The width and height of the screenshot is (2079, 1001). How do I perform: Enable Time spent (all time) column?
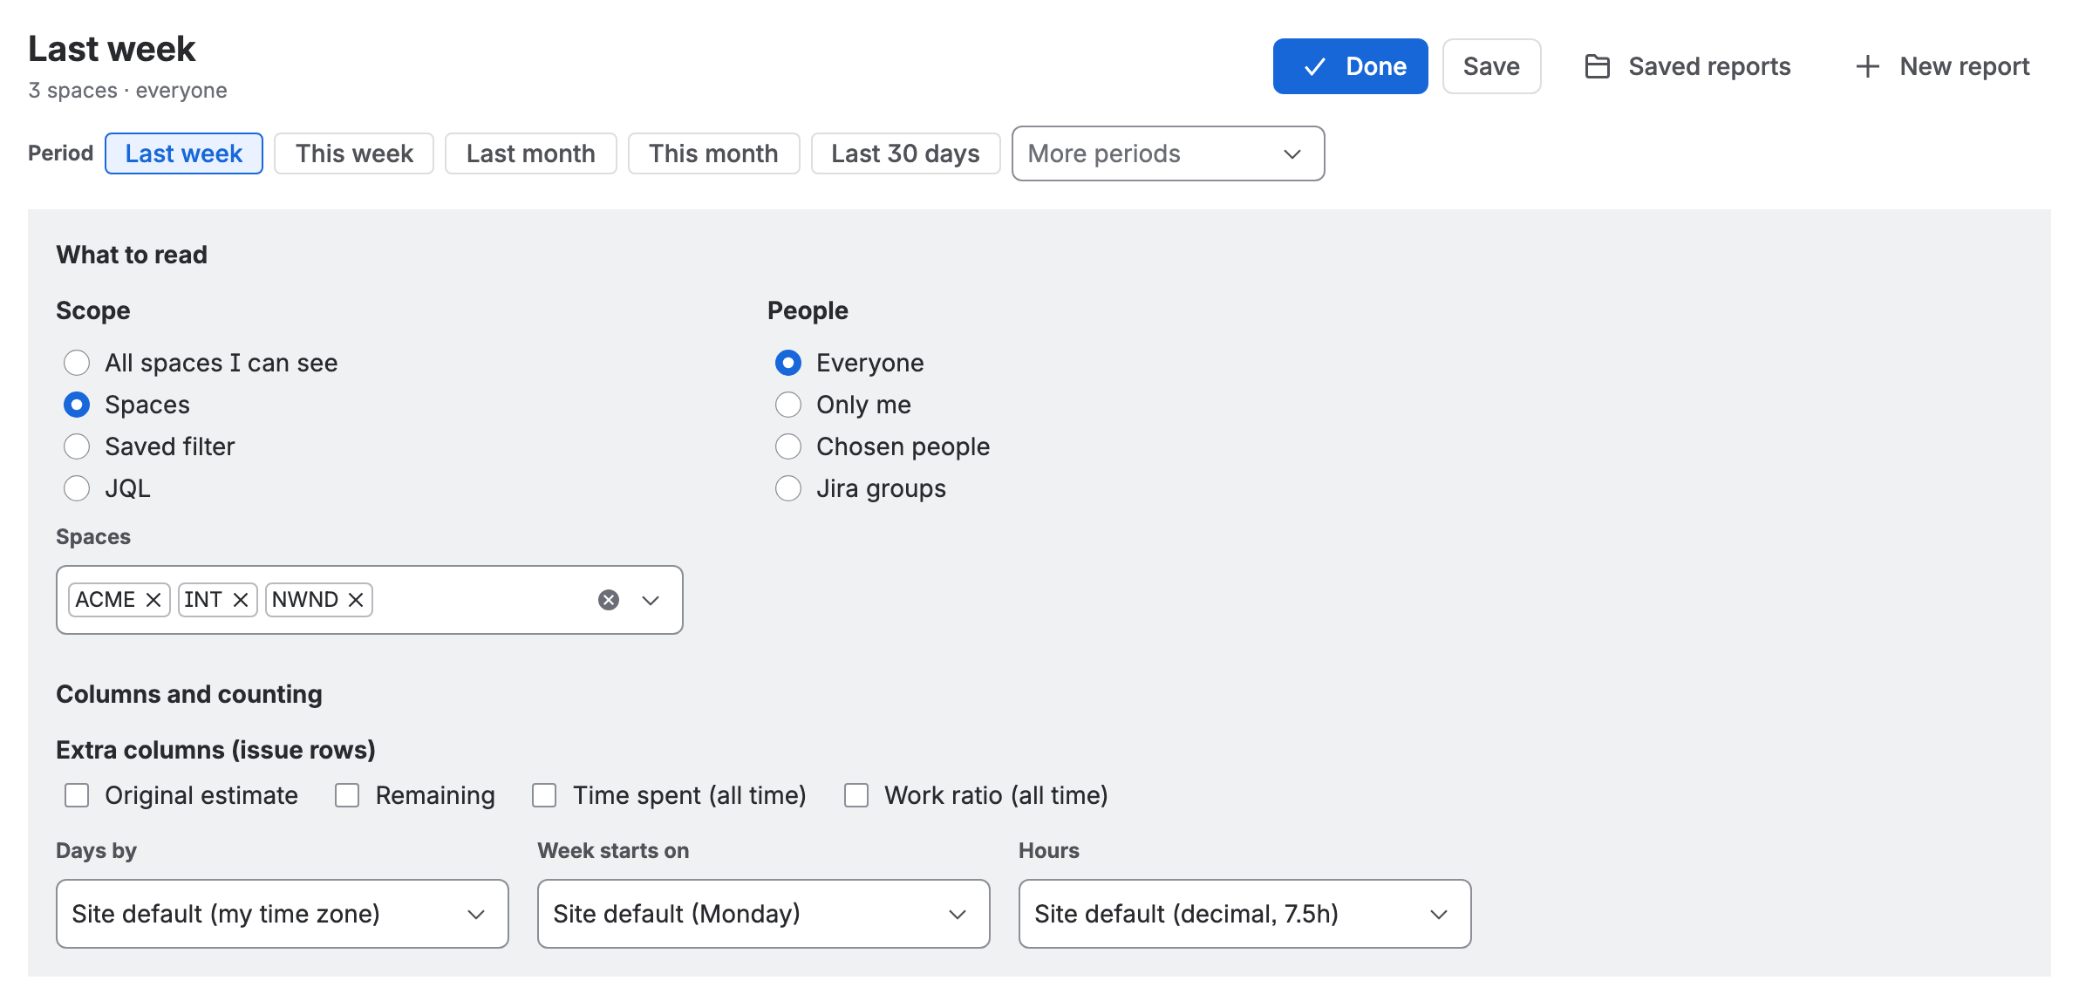tap(544, 795)
